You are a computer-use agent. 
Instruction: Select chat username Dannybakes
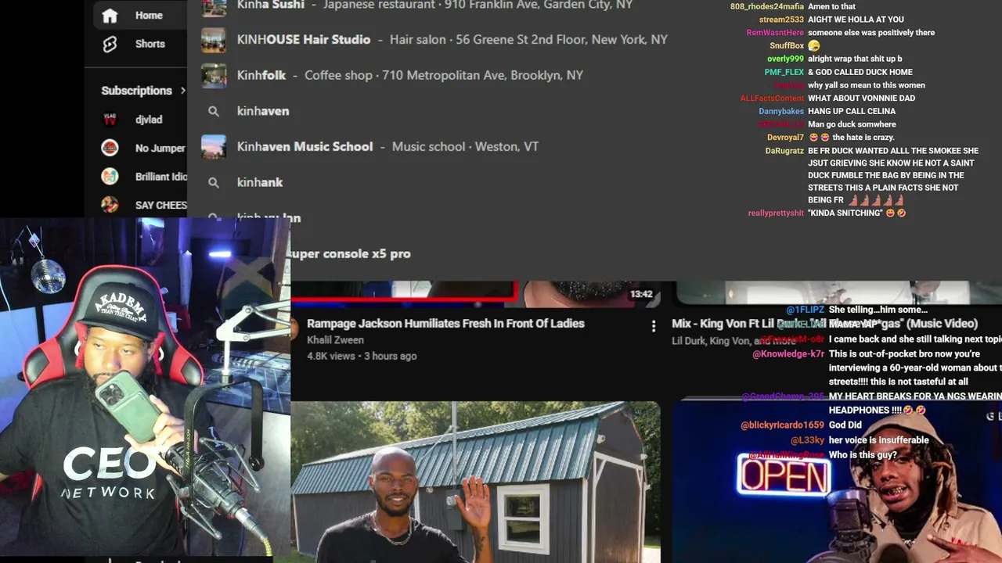(x=781, y=112)
